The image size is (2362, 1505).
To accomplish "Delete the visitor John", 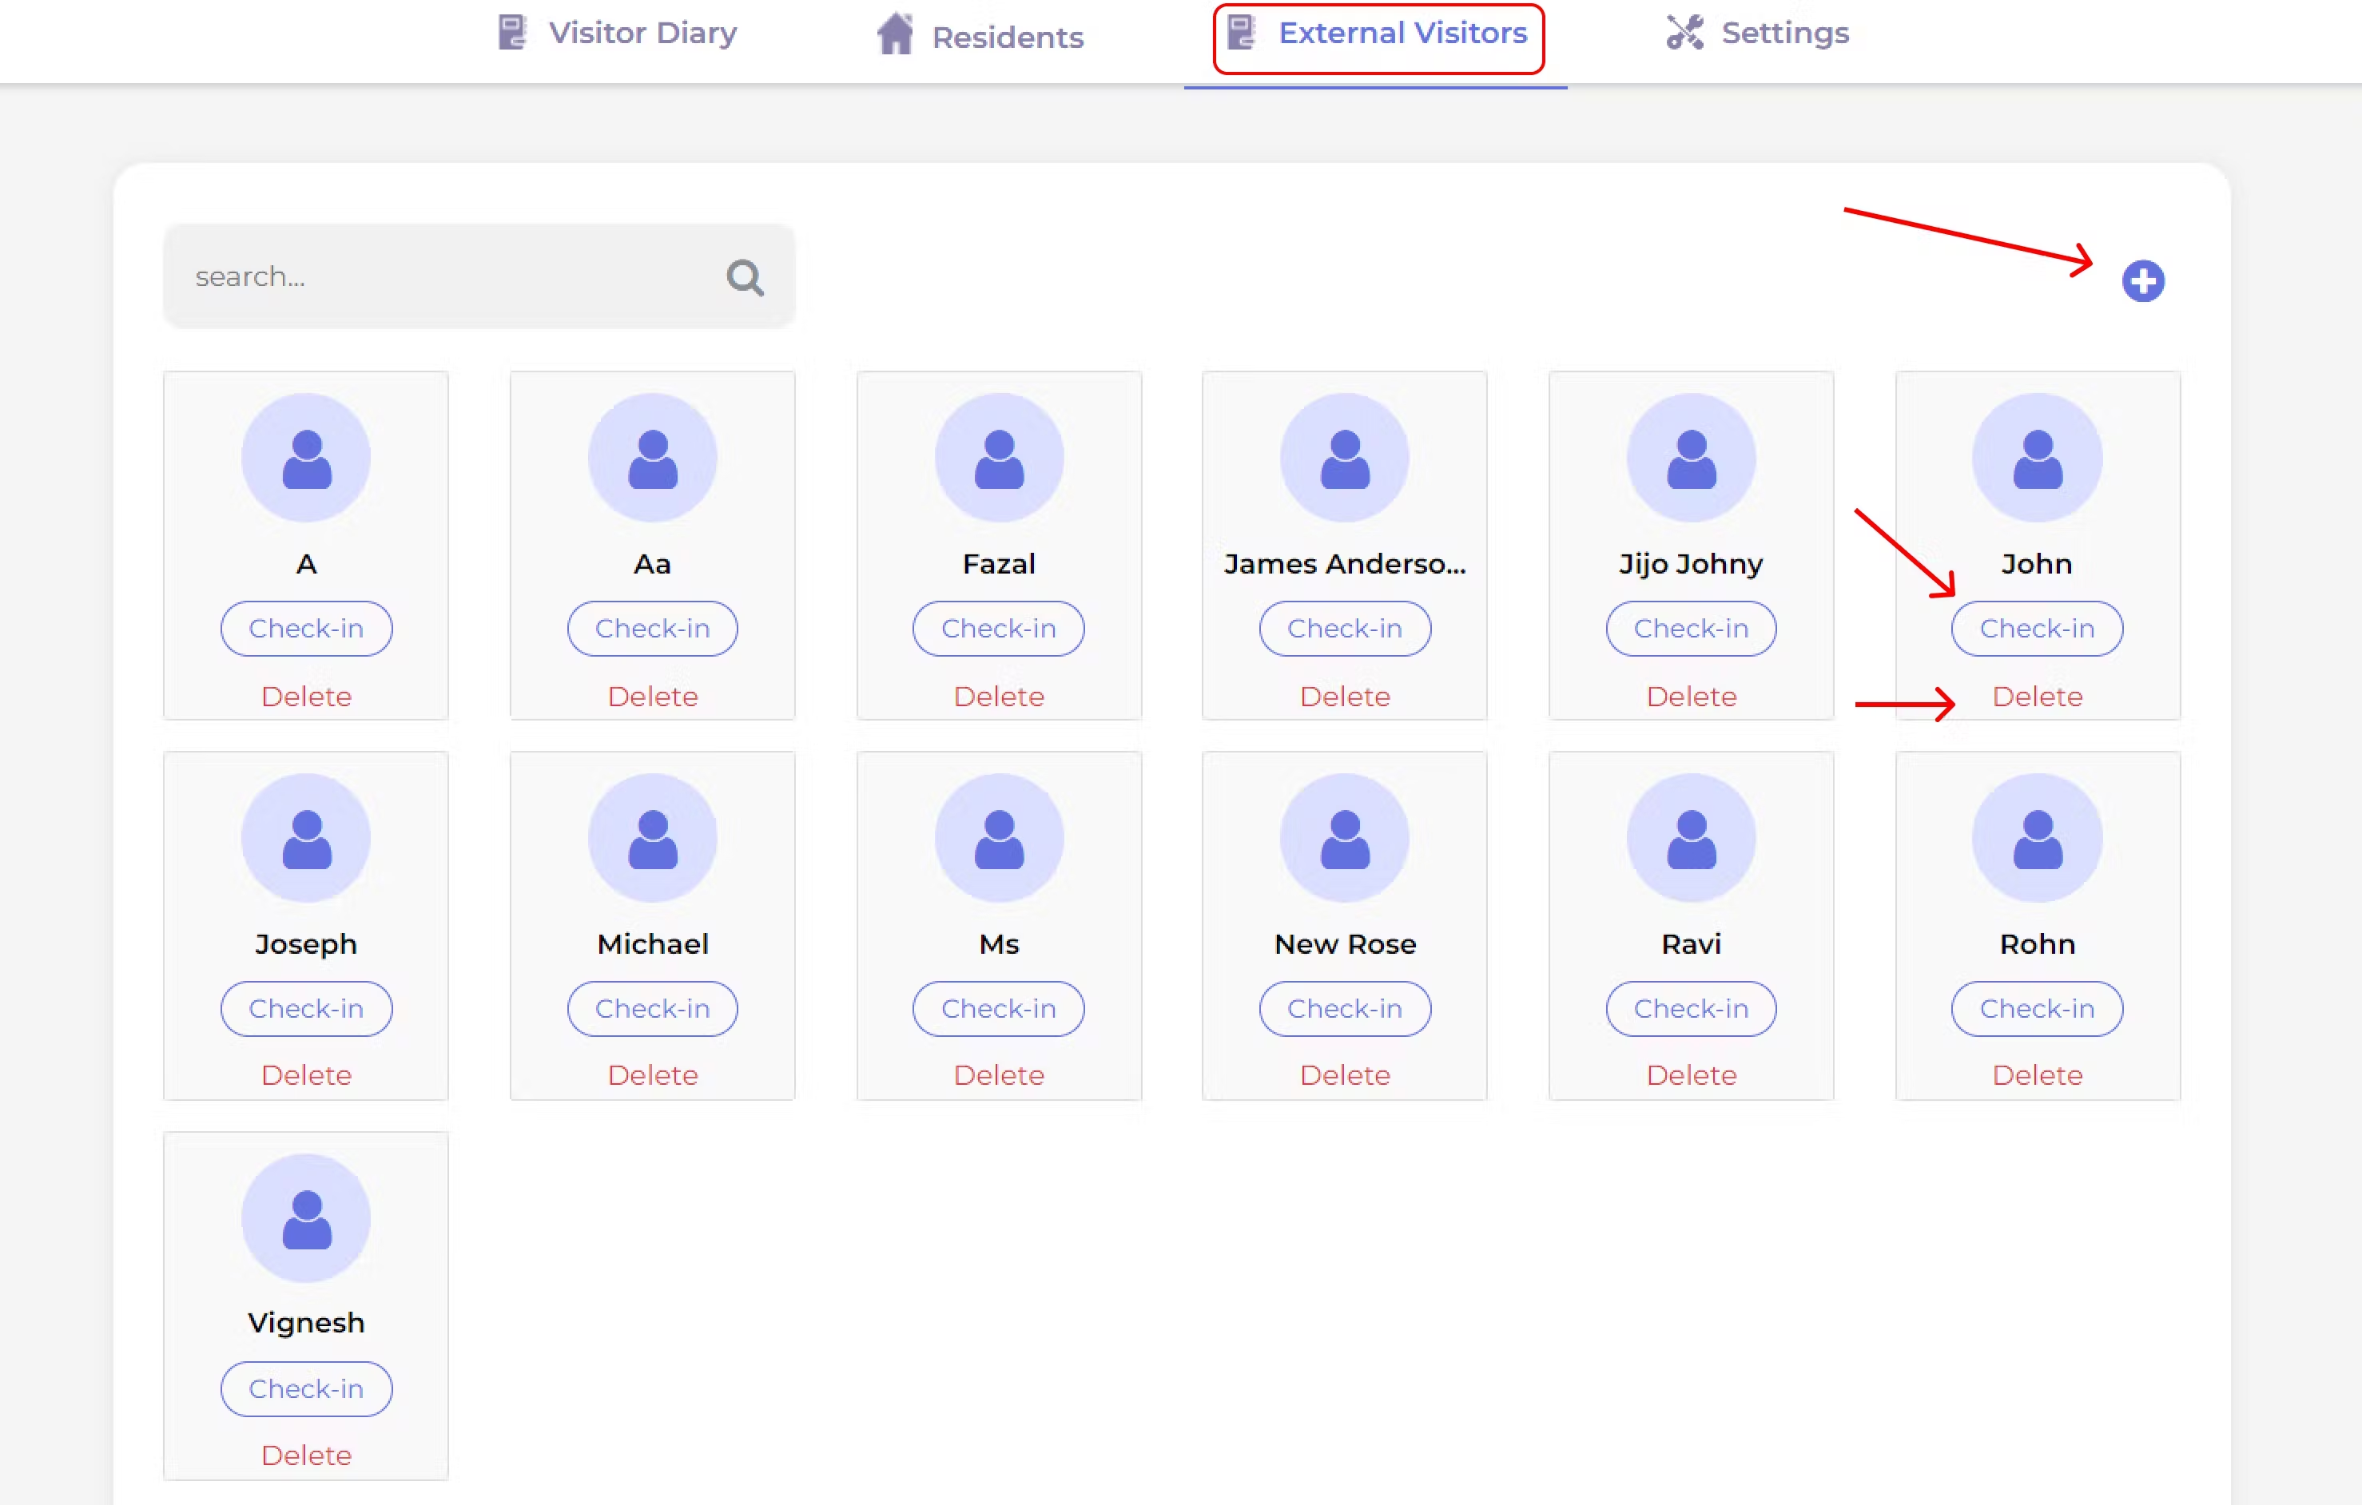I will (x=2036, y=696).
